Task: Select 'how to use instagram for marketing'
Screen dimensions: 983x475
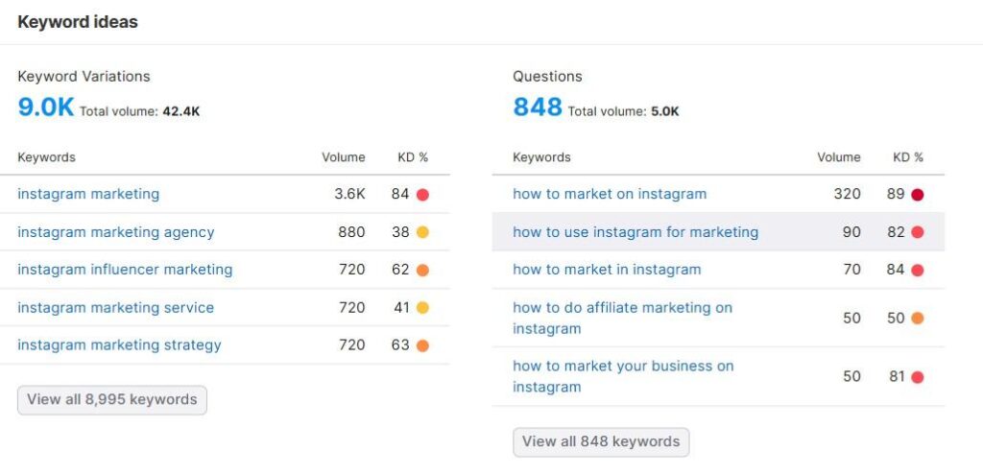Action: pyautogui.click(x=635, y=232)
